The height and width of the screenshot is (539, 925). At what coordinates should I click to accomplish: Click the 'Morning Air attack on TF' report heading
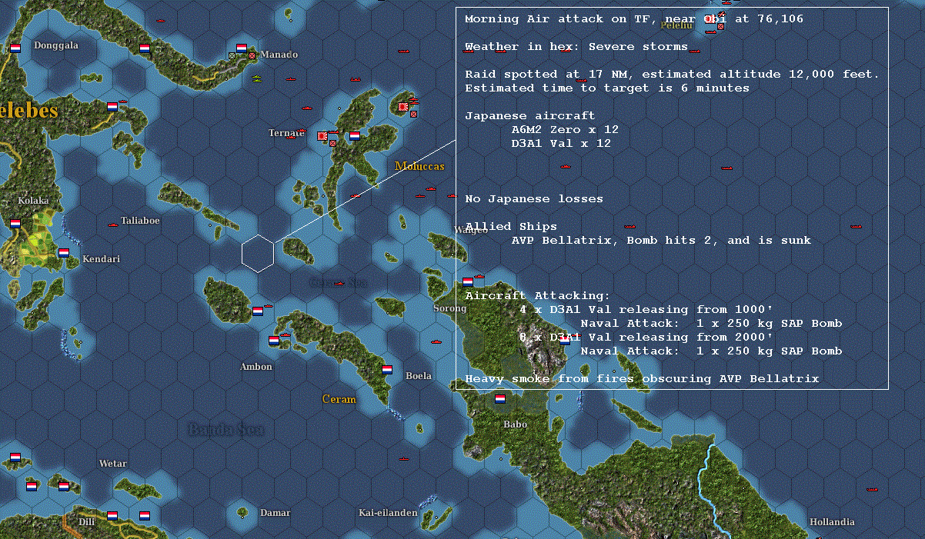634,18
